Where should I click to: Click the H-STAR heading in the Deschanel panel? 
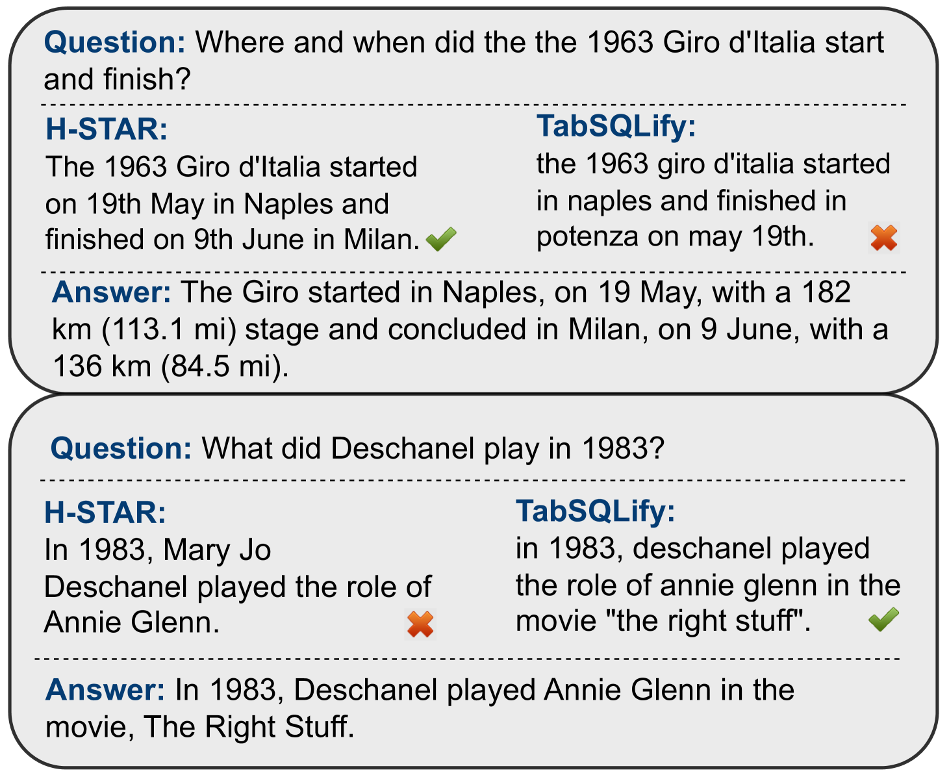coord(105,513)
